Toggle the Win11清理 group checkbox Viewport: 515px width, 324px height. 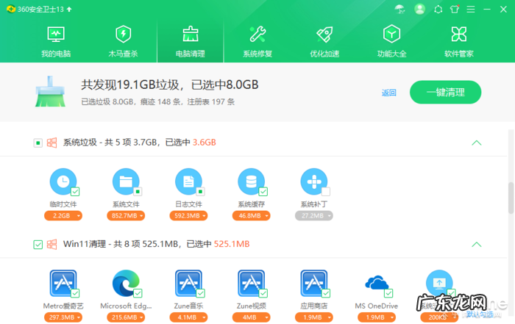point(38,244)
